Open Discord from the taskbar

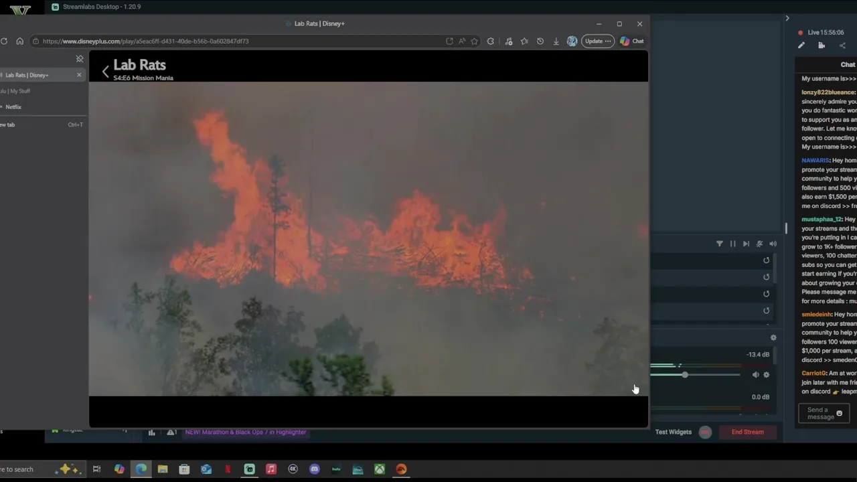(315, 469)
